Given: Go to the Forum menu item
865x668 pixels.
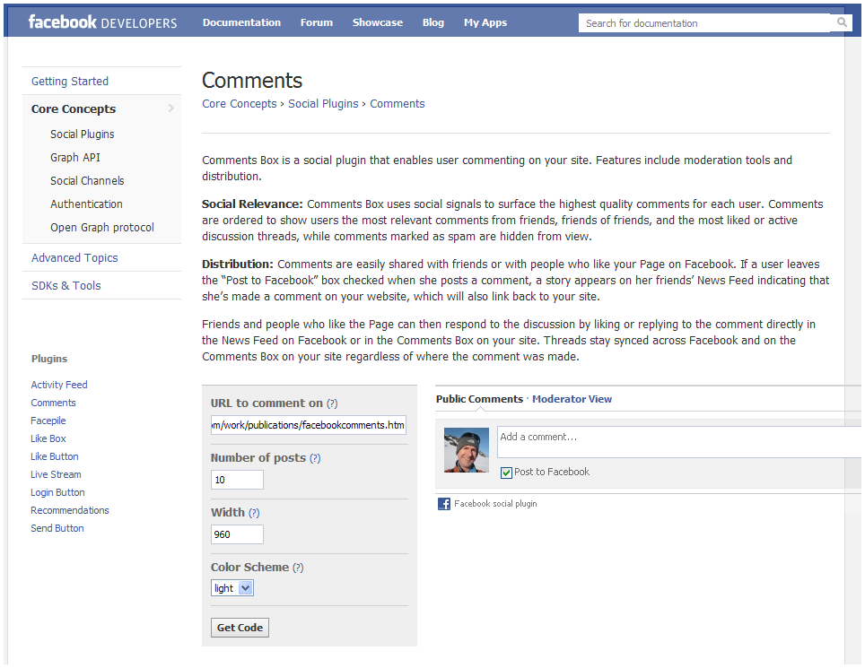Looking at the screenshot, I should click(x=317, y=22).
